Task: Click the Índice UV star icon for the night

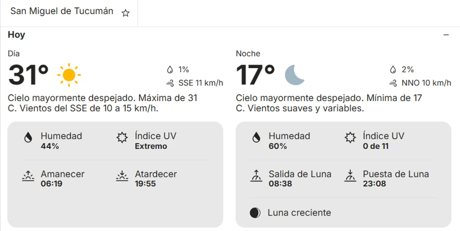Action: [x=350, y=137]
